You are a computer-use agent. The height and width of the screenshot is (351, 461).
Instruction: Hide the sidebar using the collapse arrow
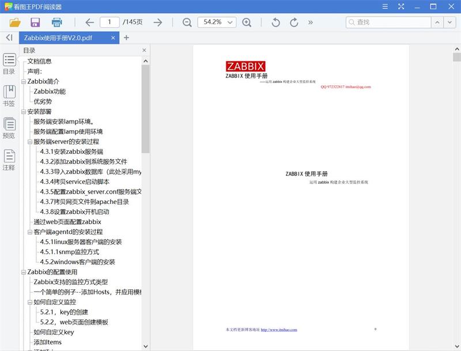[8, 36]
